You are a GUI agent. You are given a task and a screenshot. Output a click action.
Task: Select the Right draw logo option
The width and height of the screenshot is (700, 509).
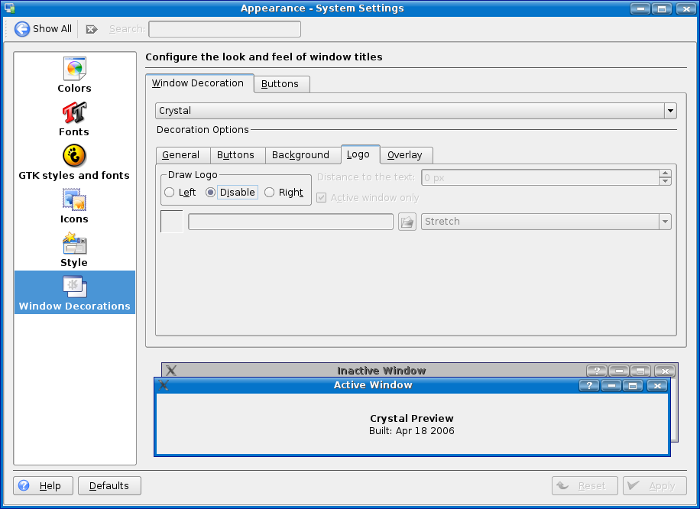[x=270, y=193]
